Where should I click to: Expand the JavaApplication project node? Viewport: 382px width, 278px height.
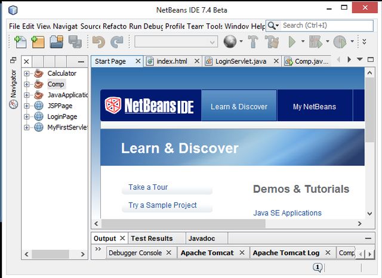click(x=26, y=95)
